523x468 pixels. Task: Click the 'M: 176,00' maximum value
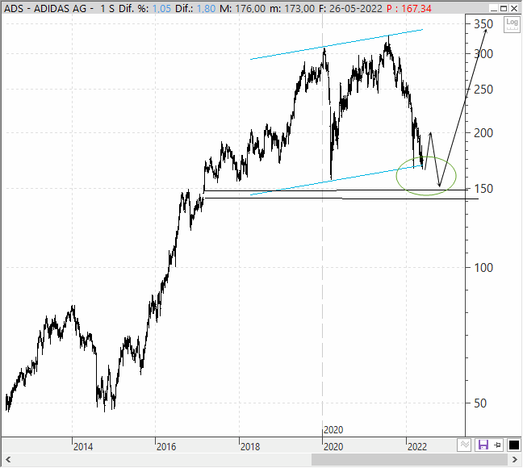pyautogui.click(x=242, y=8)
